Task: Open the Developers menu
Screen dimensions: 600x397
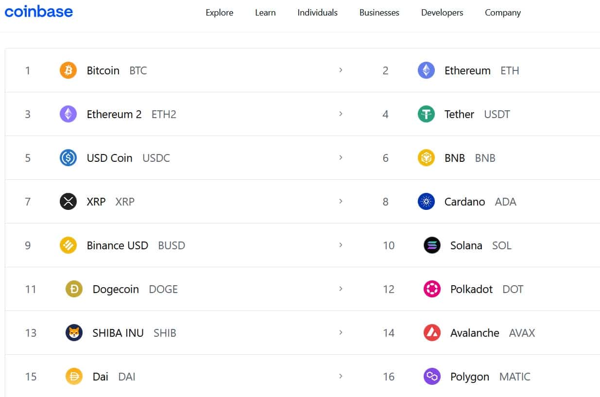Action: [442, 13]
